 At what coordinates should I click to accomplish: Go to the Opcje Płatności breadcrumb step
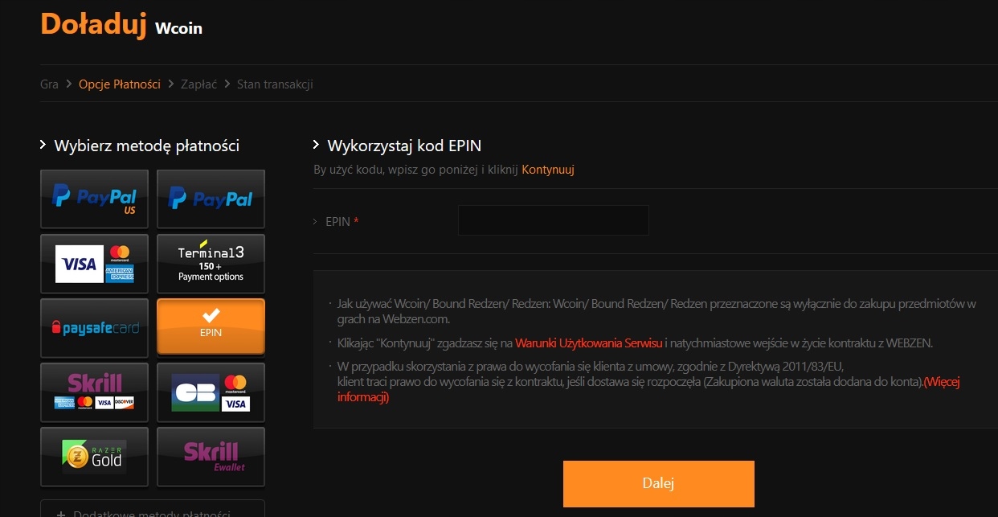click(x=120, y=84)
